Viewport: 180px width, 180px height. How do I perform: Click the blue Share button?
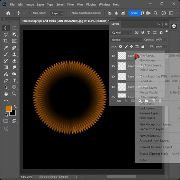134,13
